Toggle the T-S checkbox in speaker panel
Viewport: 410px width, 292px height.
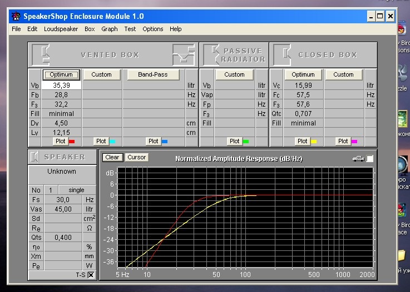click(x=91, y=275)
